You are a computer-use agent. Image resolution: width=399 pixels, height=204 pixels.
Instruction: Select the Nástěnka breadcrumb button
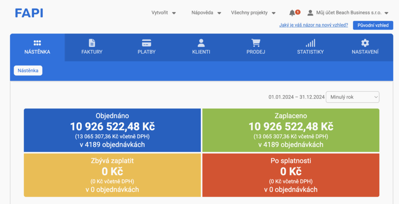pyautogui.click(x=28, y=71)
